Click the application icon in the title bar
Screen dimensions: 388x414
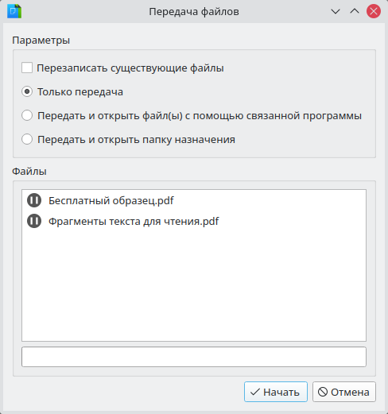coord(14,11)
